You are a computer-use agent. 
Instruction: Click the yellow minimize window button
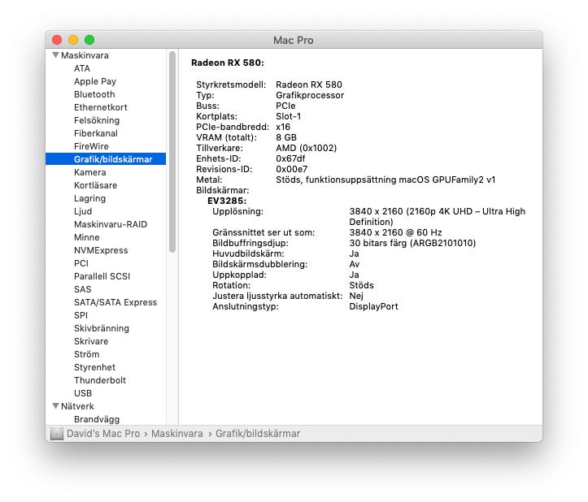(x=73, y=40)
